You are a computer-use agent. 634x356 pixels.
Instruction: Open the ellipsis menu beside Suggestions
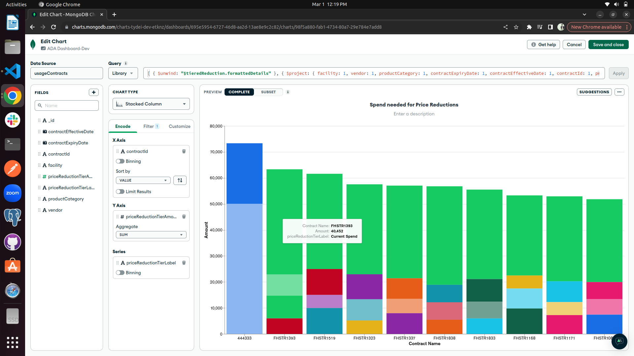click(619, 92)
